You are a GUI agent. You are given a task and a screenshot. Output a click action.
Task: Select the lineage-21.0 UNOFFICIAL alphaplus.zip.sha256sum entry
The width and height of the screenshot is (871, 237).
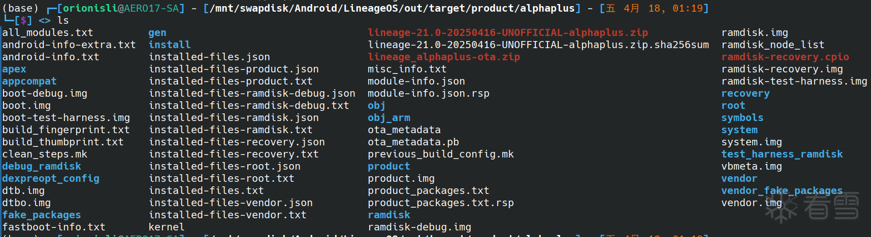pos(538,45)
